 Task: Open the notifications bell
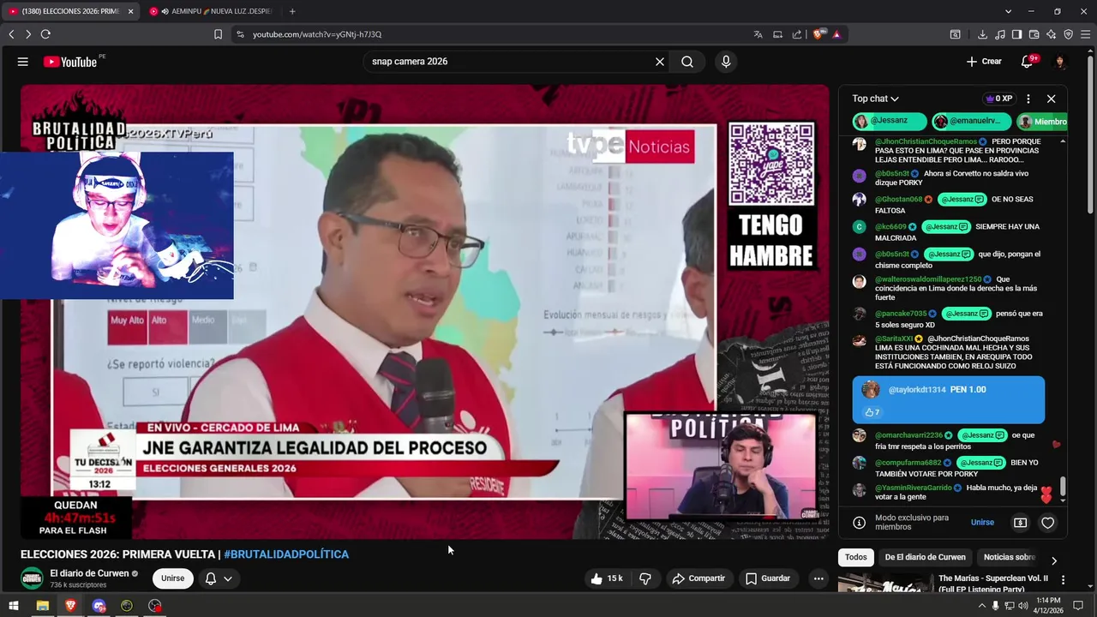click(1027, 62)
